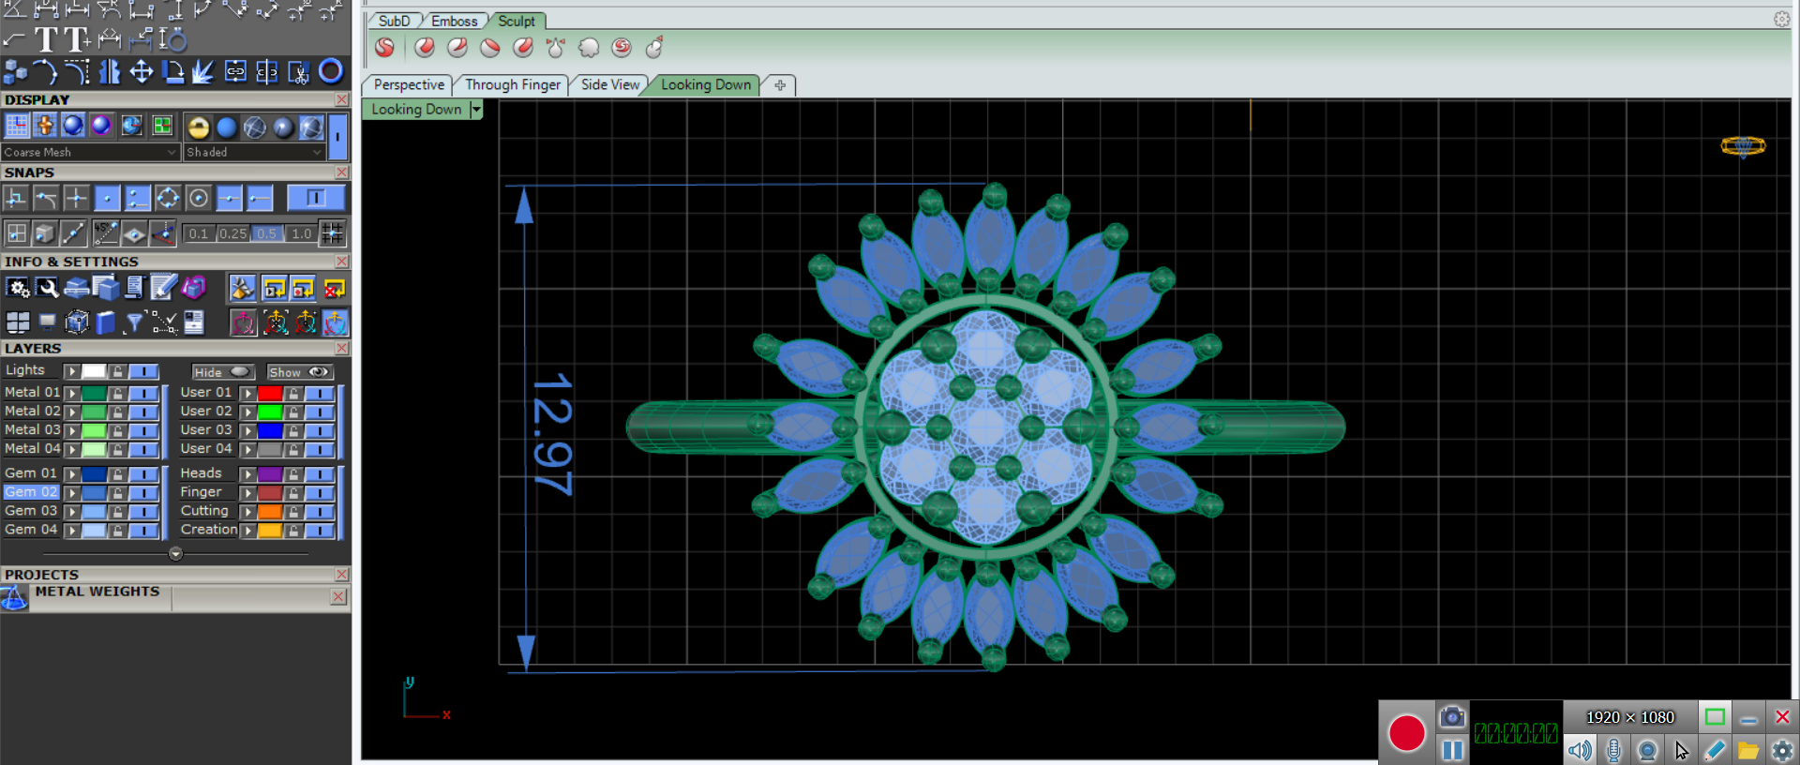Toggle the microphone in the recorder bar

point(1613,750)
